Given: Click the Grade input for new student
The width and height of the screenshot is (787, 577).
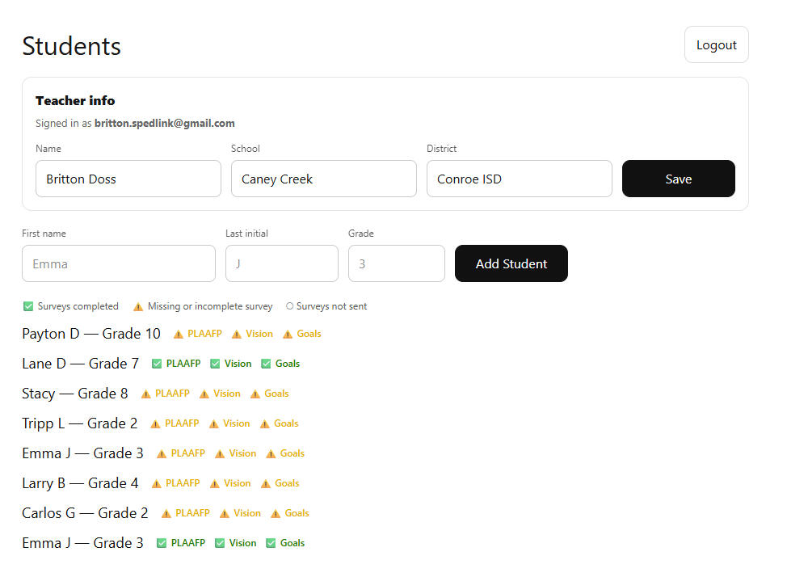Looking at the screenshot, I should pyautogui.click(x=396, y=263).
